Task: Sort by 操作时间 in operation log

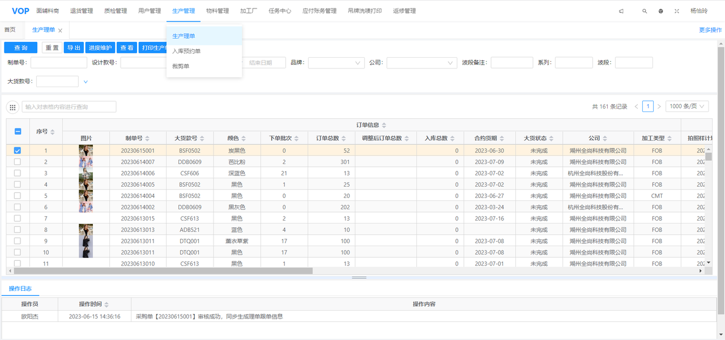Action: coord(106,304)
